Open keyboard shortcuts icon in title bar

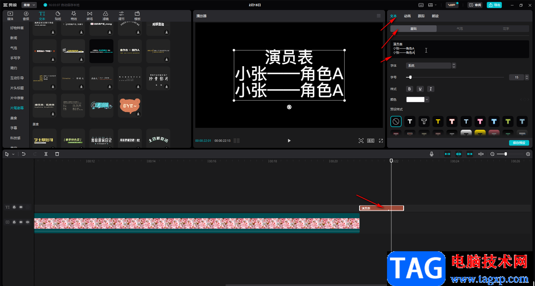(x=421, y=5)
